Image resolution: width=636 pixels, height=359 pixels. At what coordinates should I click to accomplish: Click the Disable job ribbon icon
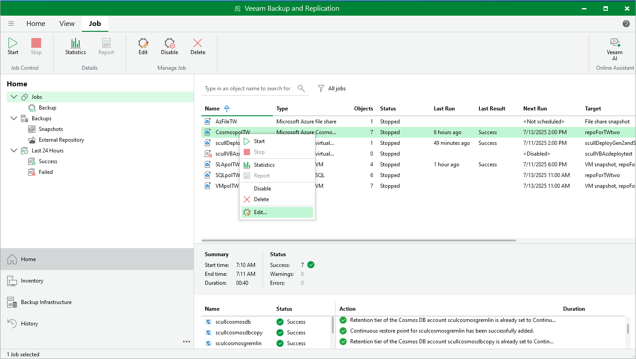click(x=170, y=43)
